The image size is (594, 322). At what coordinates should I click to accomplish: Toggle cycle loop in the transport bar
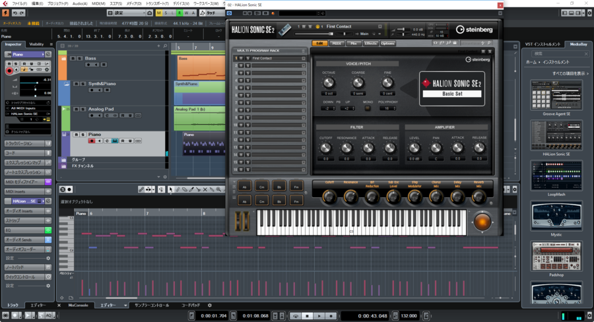click(296, 315)
